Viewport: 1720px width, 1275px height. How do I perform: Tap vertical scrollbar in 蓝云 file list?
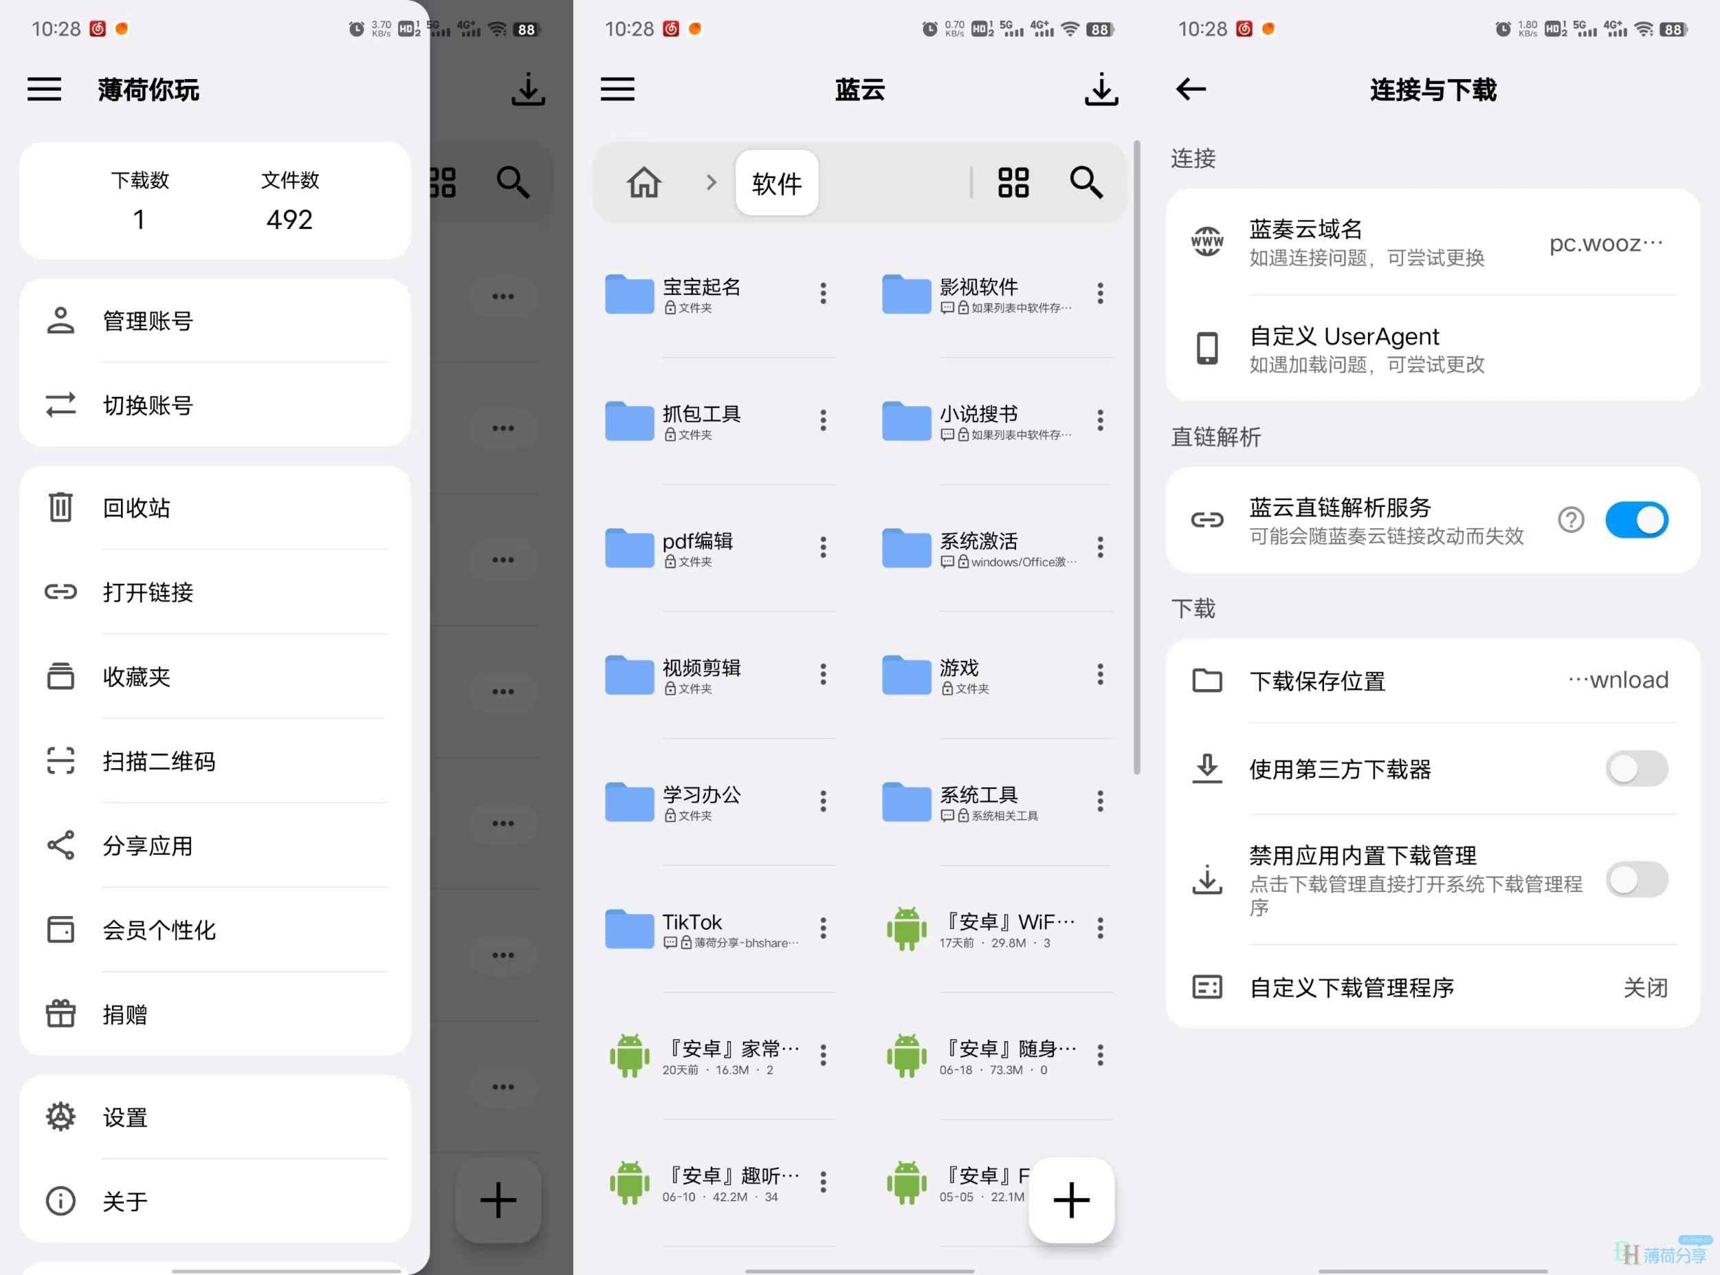(x=1136, y=457)
